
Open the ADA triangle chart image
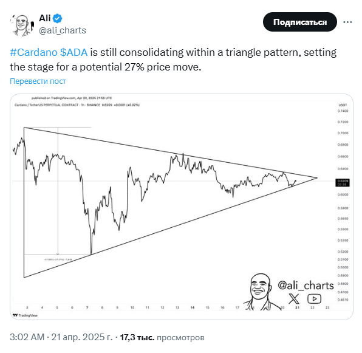tap(182, 207)
